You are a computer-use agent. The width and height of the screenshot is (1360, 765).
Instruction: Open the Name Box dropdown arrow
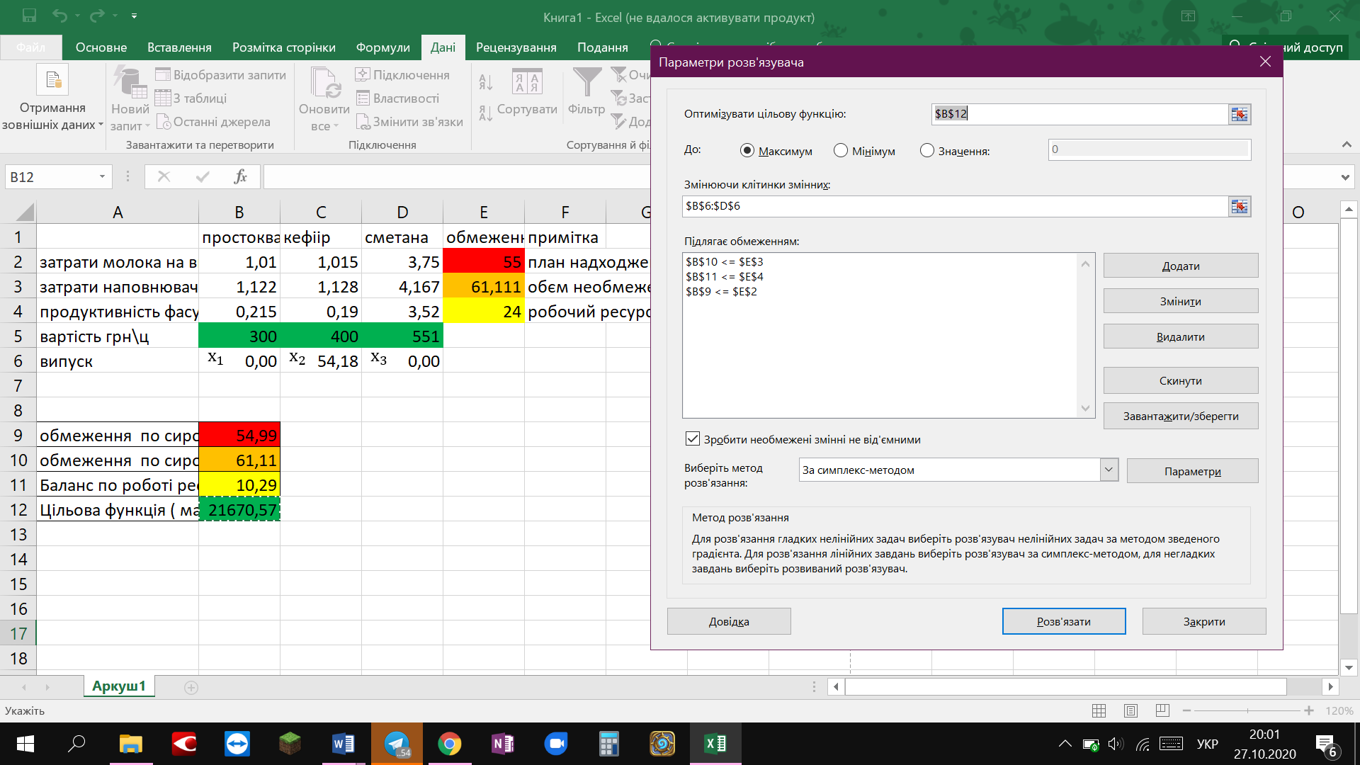tap(102, 176)
